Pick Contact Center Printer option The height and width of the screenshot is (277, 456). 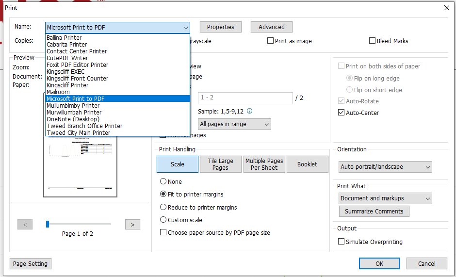(x=118, y=51)
